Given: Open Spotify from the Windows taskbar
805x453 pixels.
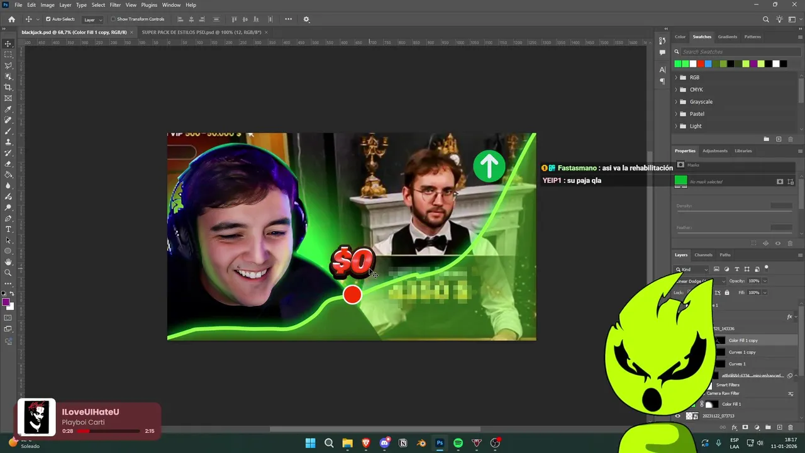Looking at the screenshot, I should (x=458, y=443).
